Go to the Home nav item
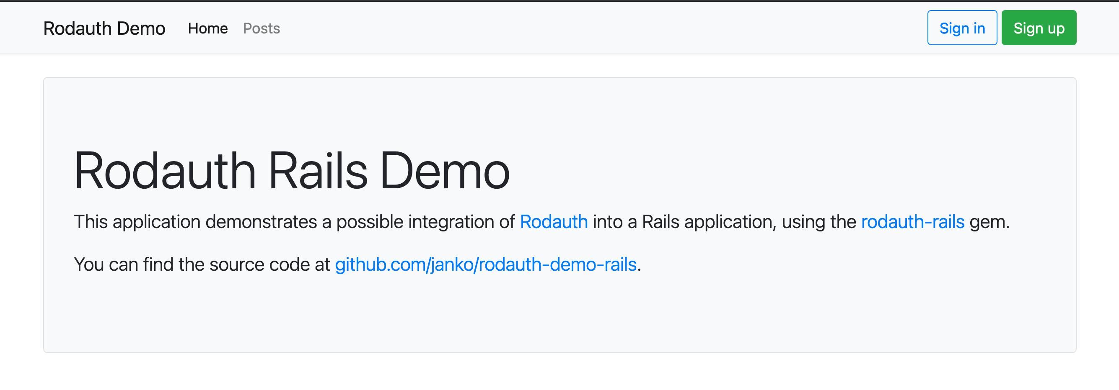The height and width of the screenshot is (390, 1119). click(207, 28)
